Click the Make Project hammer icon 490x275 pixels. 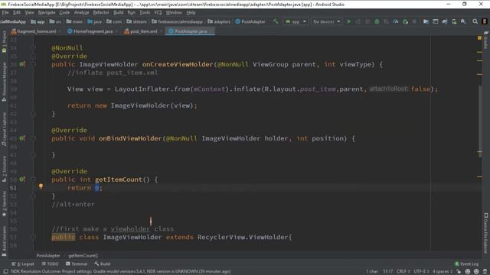coord(276,21)
